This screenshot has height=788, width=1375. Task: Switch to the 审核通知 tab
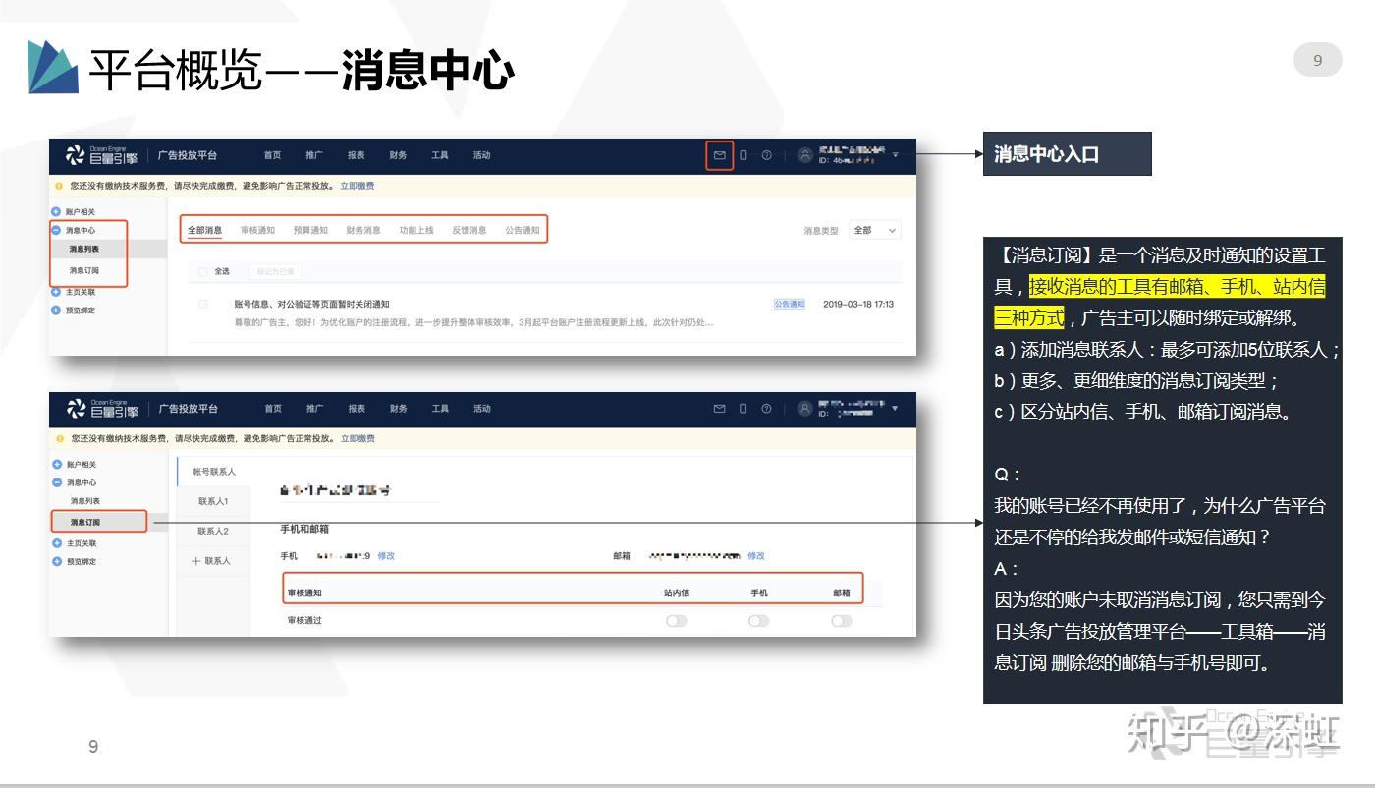click(x=258, y=230)
